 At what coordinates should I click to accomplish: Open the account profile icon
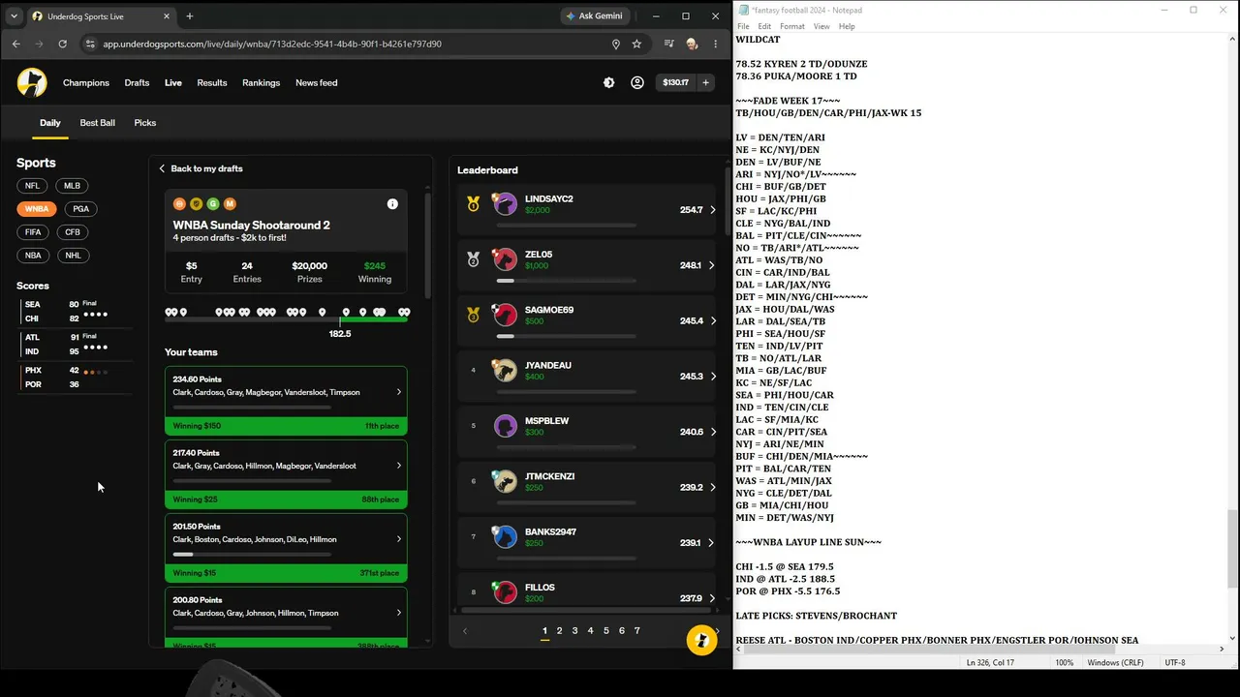[636, 83]
